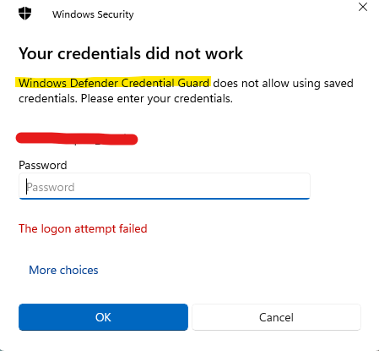This screenshot has height=351, width=379.
Task: Click the blue underline of the password box
Action: coord(165,199)
